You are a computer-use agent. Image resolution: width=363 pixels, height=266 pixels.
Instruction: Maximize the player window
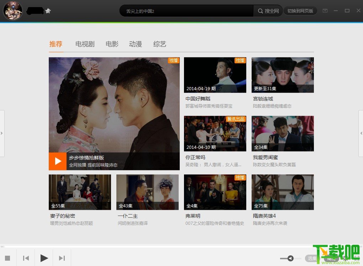coord(347,11)
